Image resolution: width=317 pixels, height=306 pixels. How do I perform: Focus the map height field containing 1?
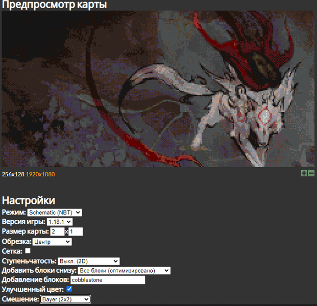76,231
